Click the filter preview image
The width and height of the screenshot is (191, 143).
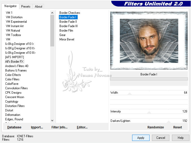tap(149, 41)
